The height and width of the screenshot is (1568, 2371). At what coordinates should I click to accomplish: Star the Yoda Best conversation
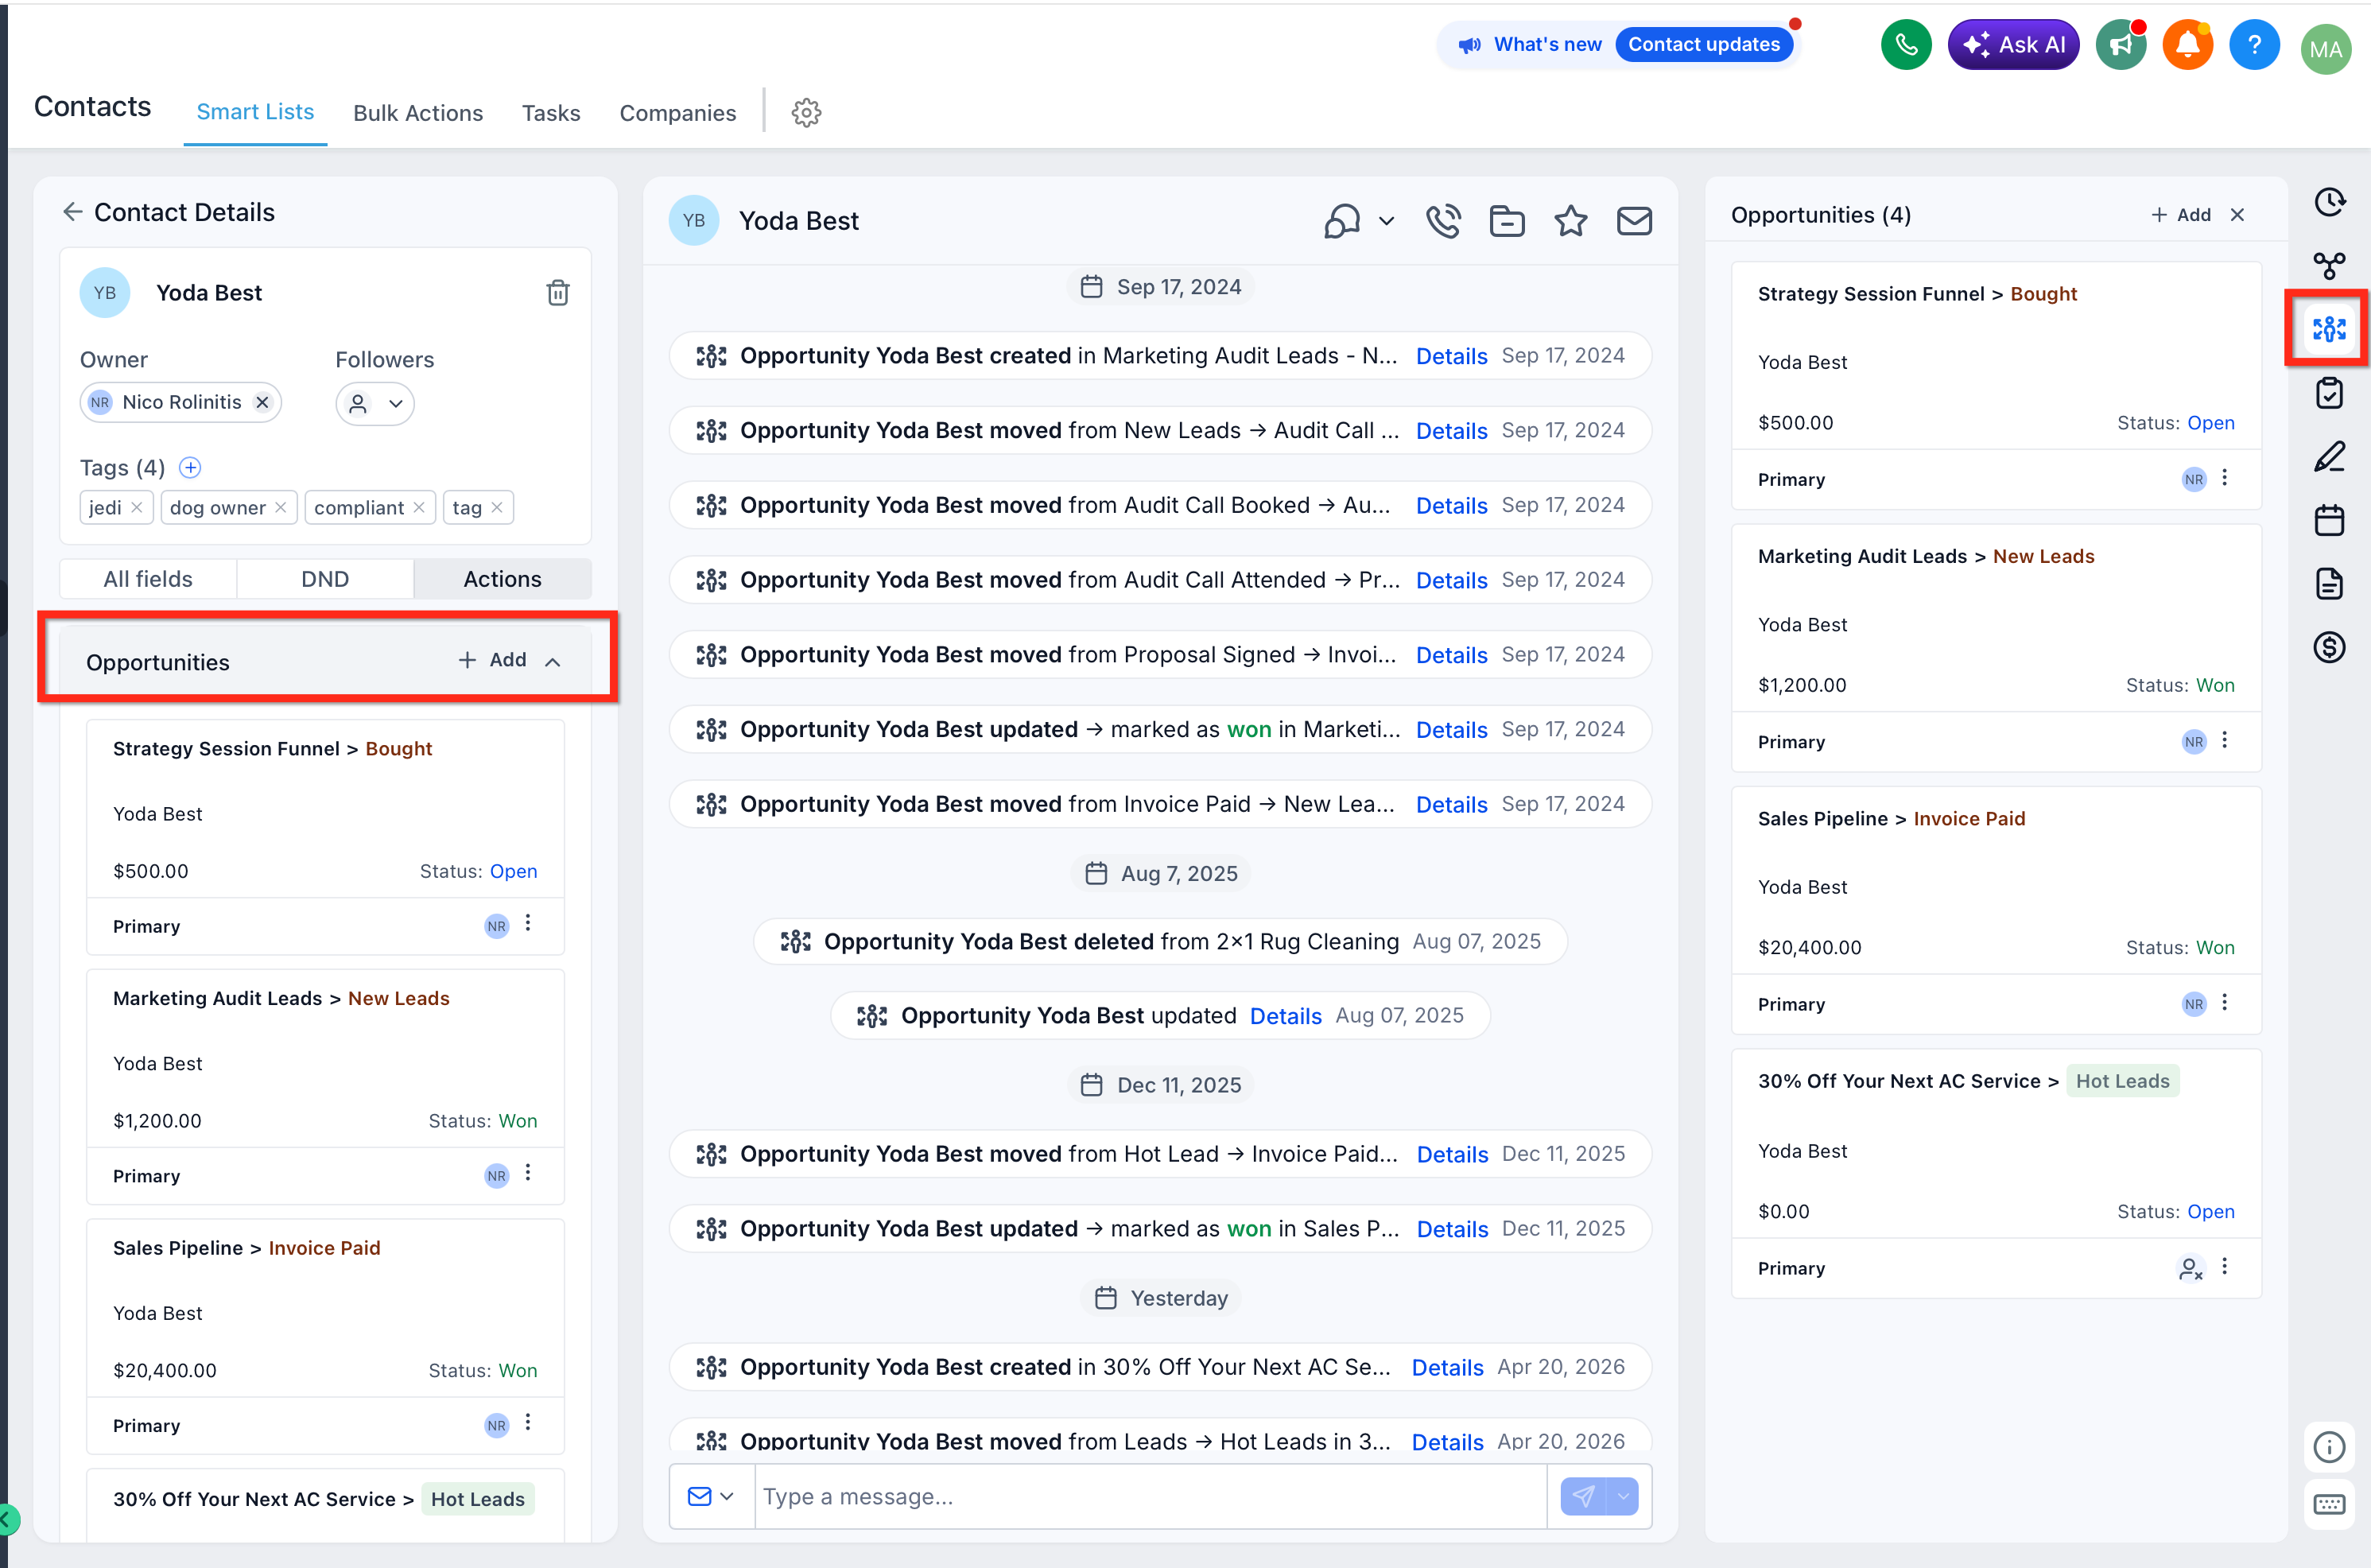(x=1570, y=221)
